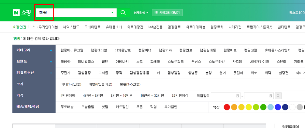The image size is (305, 128).
Task: Filter by 무료배송 option
Action: pos(67,107)
